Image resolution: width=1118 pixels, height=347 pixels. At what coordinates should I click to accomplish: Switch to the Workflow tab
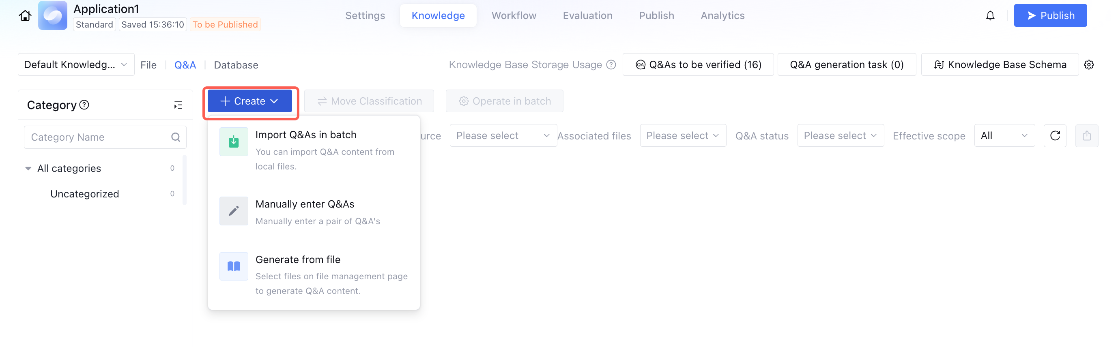point(514,16)
